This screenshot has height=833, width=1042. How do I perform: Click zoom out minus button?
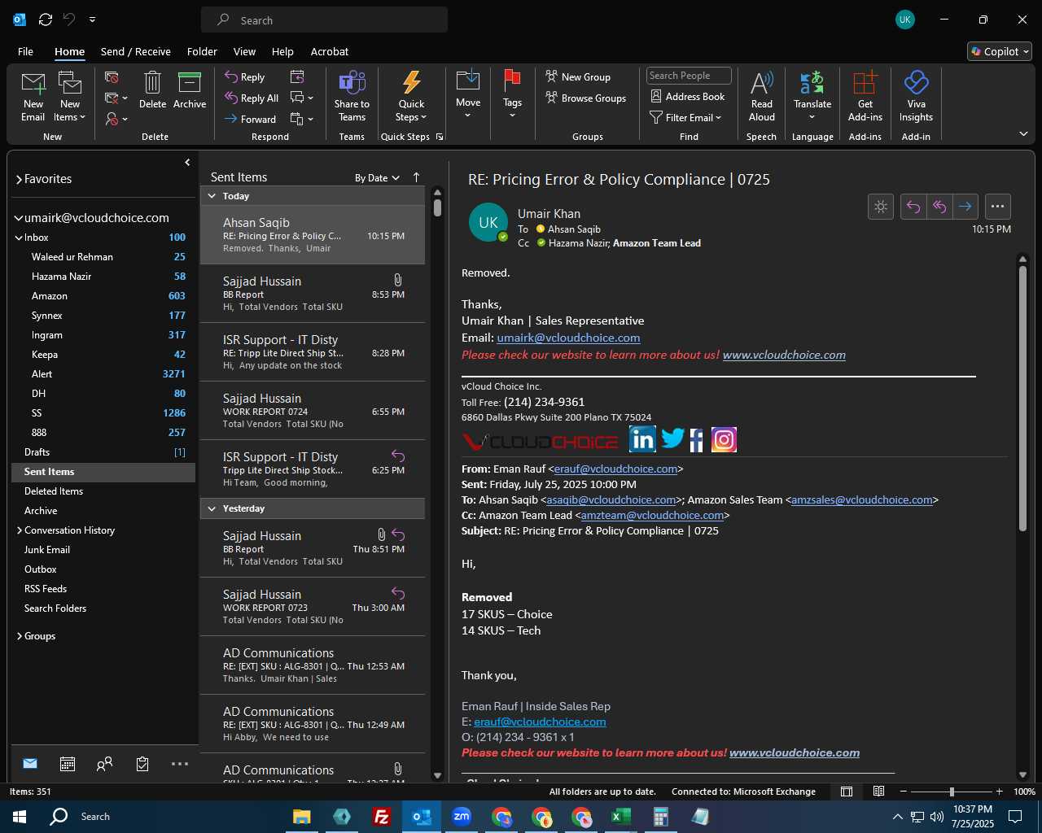point(903,792)
